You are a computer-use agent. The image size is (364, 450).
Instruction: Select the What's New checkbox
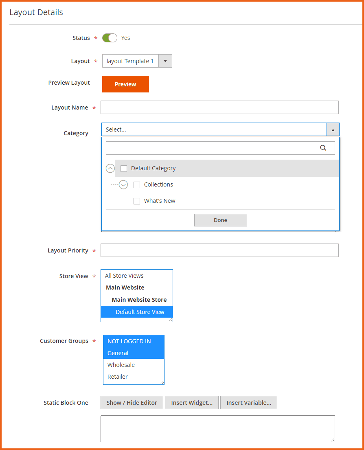(x=137, y=201)
